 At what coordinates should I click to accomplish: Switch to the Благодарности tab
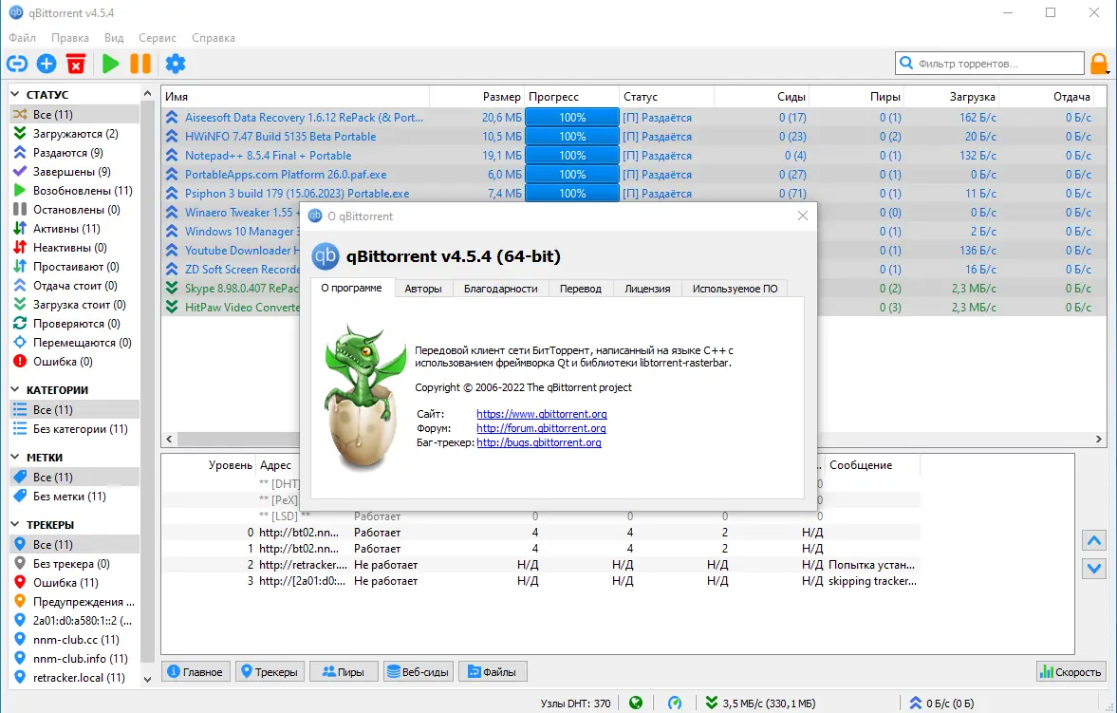501,289
